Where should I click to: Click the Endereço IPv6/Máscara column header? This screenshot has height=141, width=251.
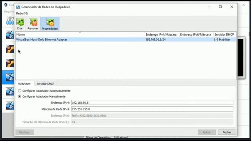[195, 34]
